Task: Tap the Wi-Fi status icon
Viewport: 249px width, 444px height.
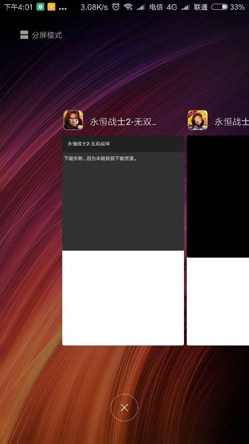Action: [128, 7]
